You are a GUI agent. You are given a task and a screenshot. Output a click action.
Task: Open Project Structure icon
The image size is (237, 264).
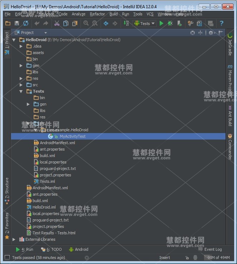click(199, 23)
